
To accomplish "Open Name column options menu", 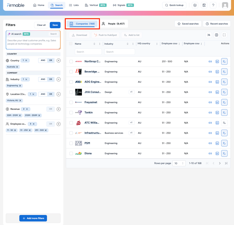I will 99,44.
